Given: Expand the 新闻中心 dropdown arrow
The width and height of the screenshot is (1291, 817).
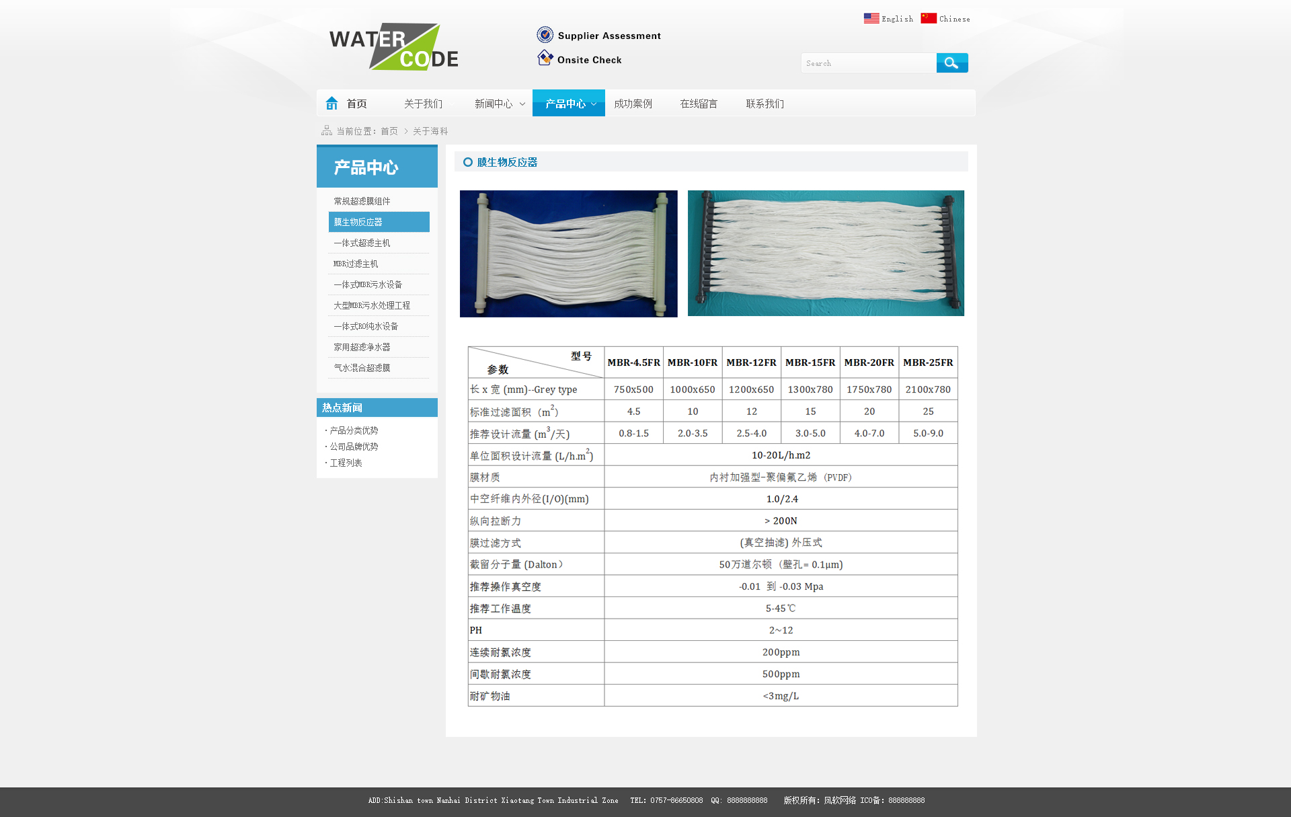Looking at the screenshot, I should click(522, 104).
